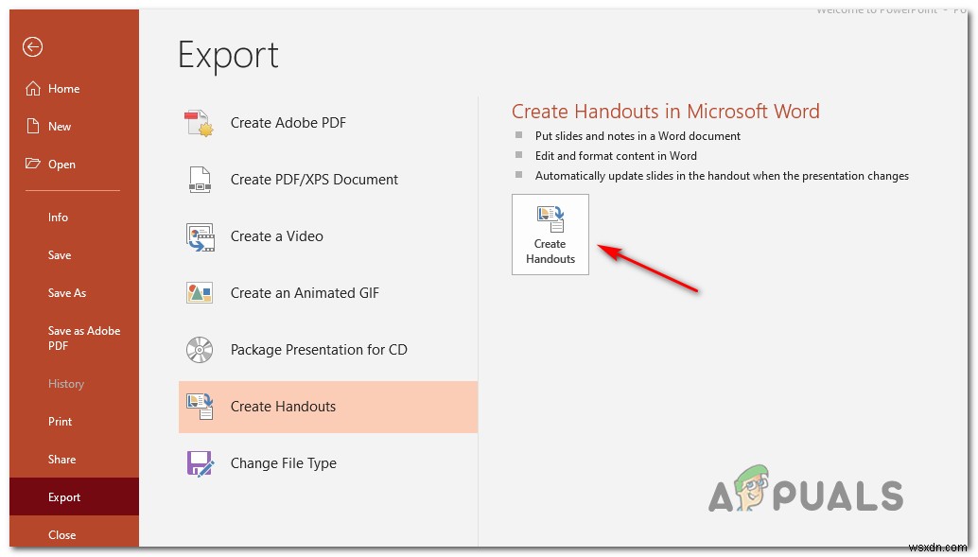
Task: Click 'Automatically update slides in the handout' text
Action: [722, 176]
